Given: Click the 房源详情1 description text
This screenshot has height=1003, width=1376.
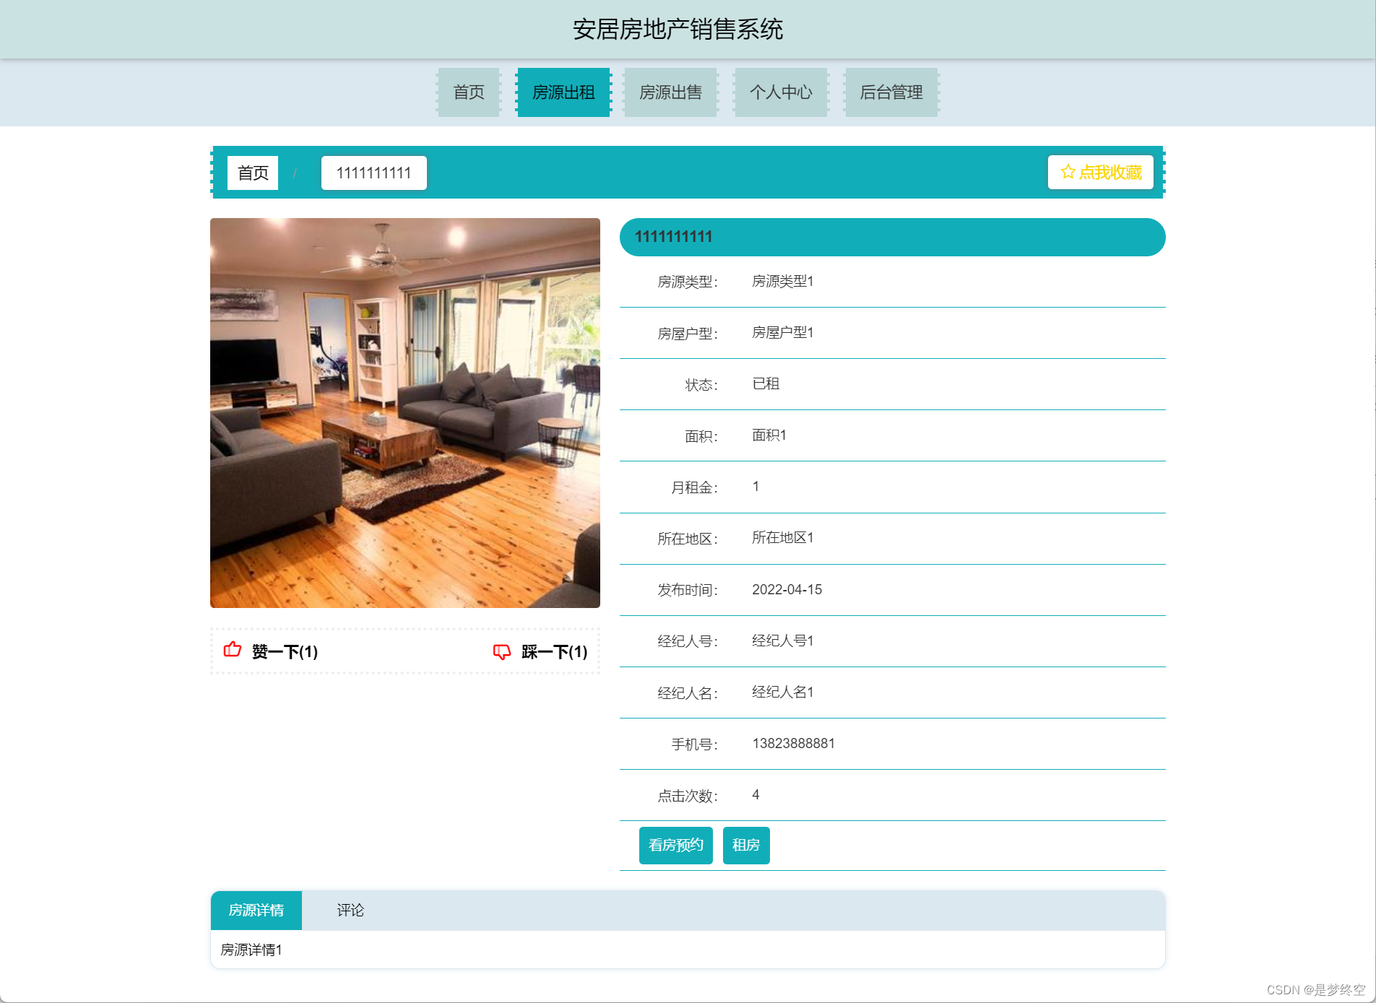Looking at the screenshot, I should pyautogui.click(x=251, y=950).
